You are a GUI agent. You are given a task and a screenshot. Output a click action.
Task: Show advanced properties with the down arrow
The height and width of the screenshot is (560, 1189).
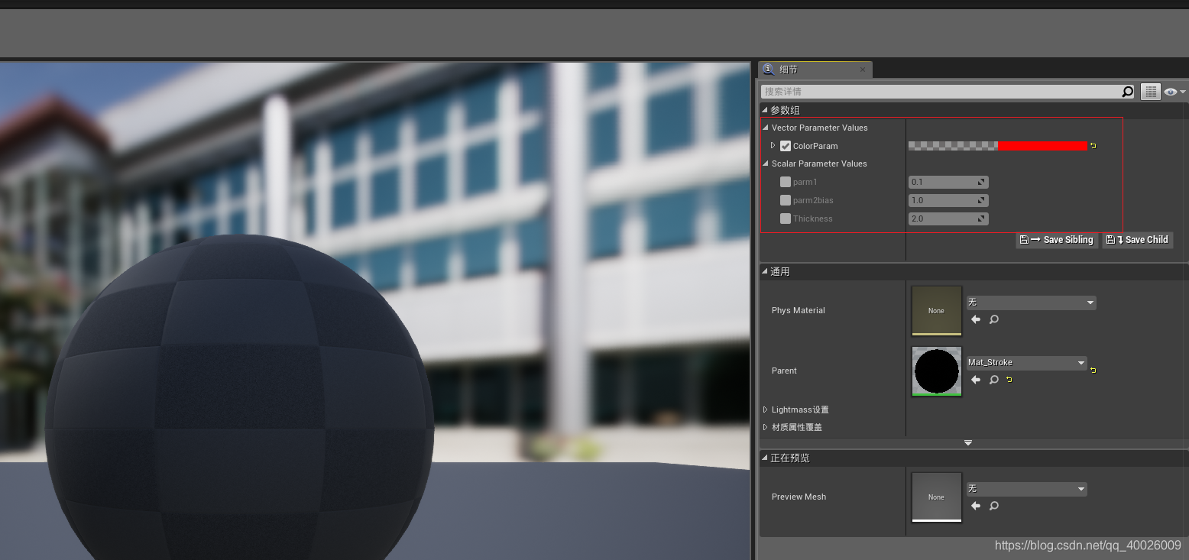click(x=968, y=443)
